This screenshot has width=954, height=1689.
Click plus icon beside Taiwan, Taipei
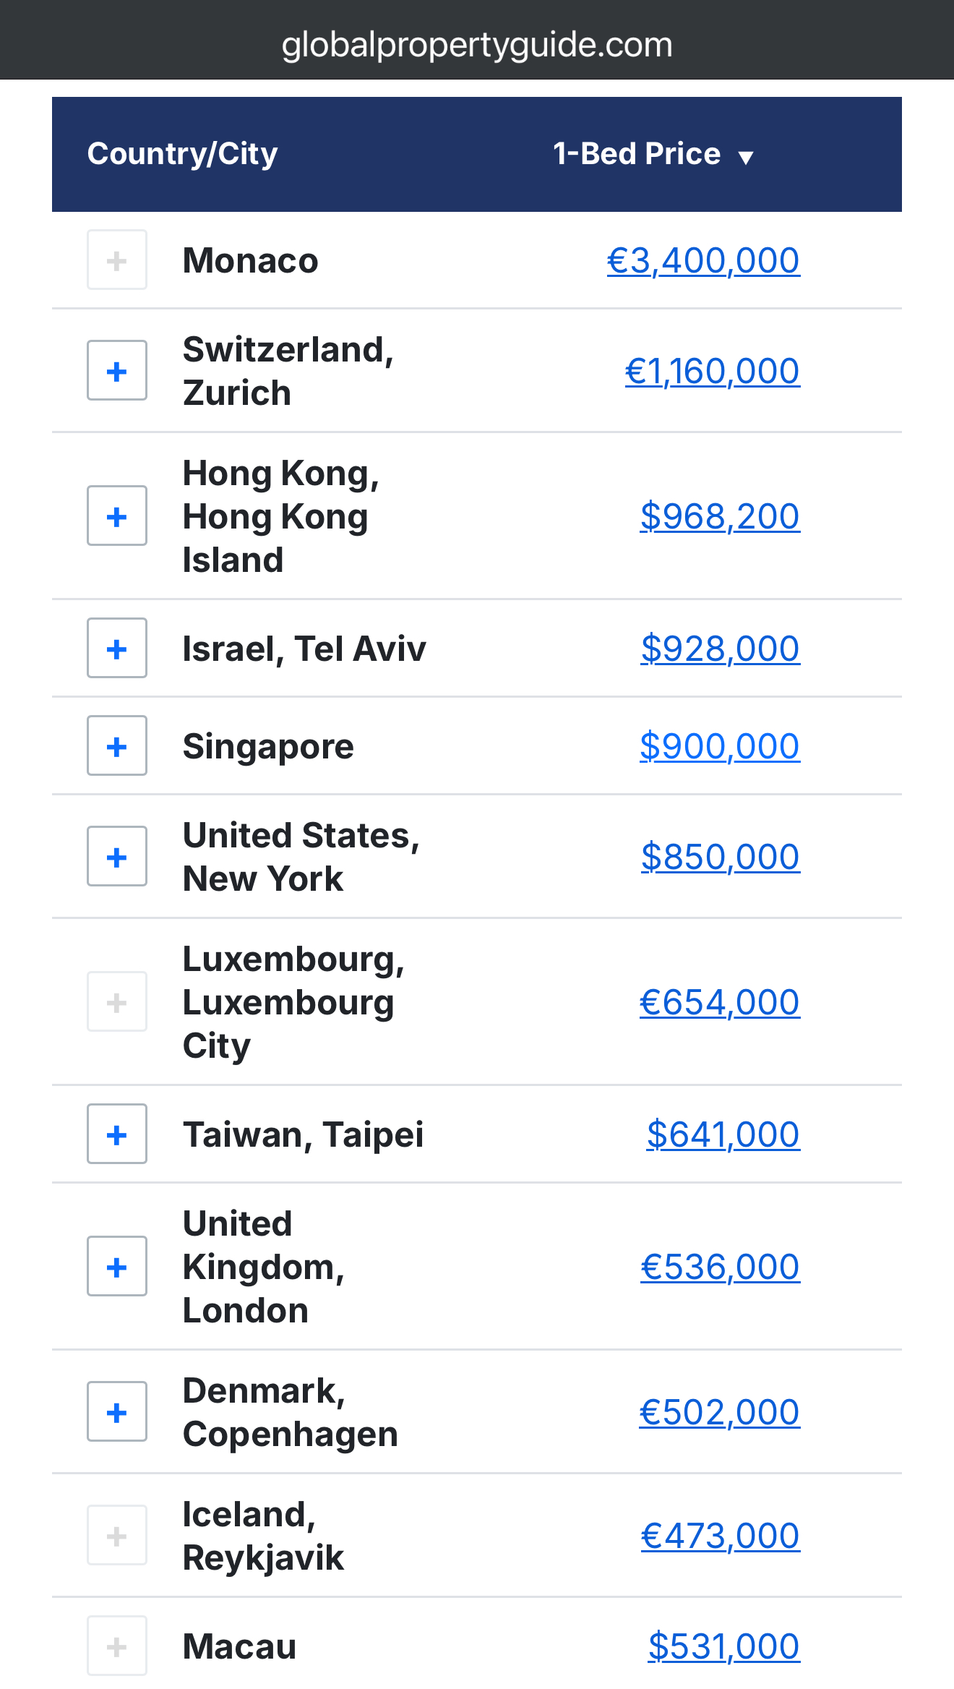117,1134
